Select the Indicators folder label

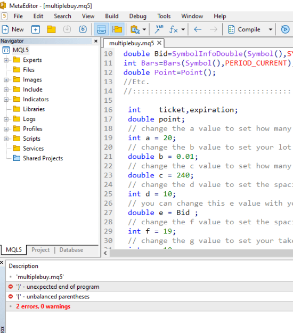36,99
